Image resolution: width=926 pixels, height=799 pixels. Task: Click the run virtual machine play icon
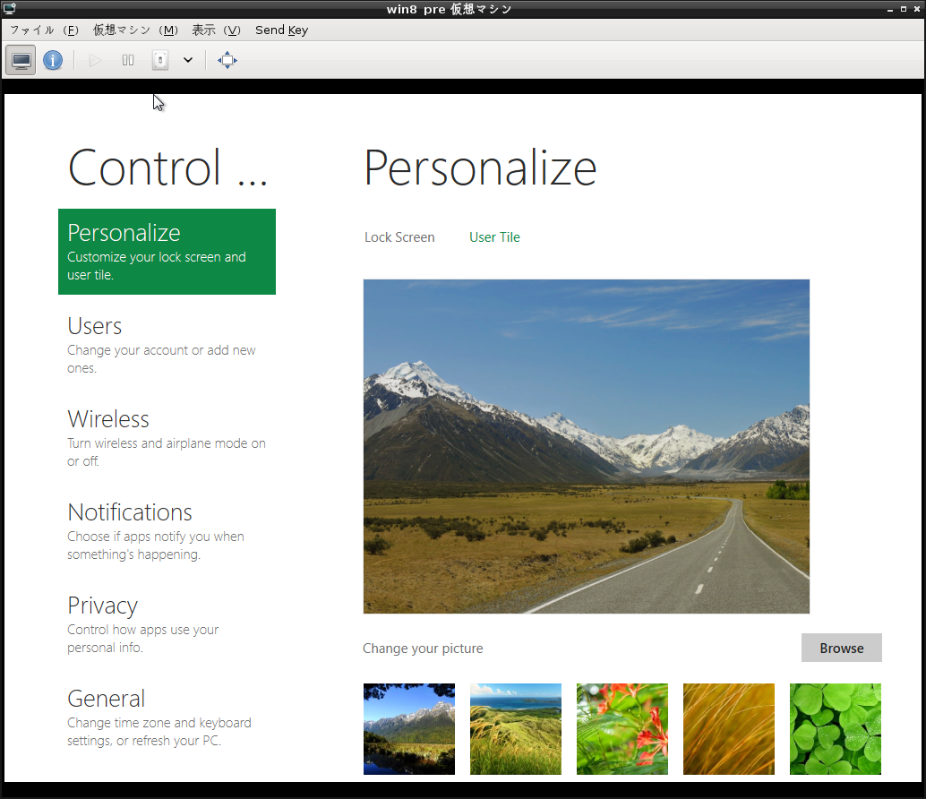click(95, 60)
